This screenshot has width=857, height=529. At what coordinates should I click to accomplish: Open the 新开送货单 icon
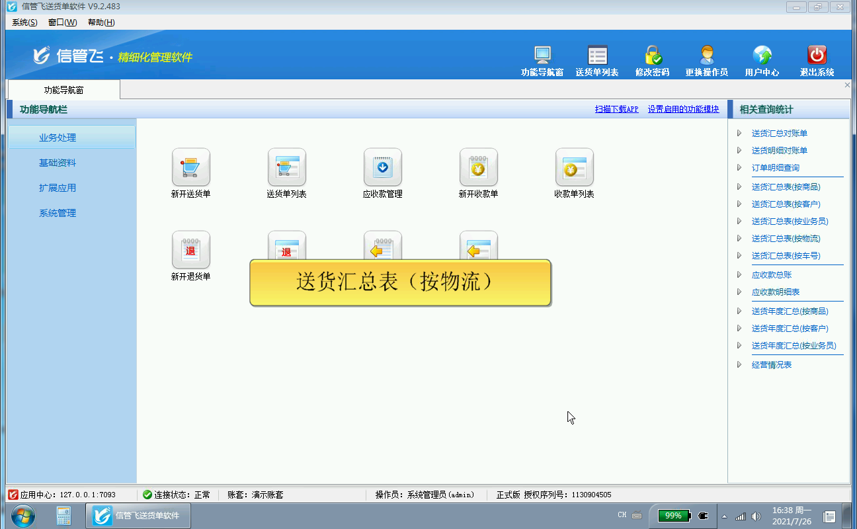pyautogui.click(x=190, y=167)
